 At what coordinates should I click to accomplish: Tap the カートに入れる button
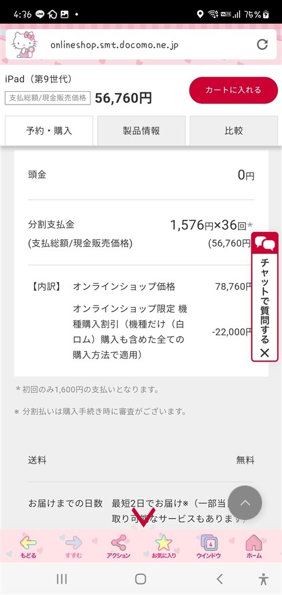(233, 90)
